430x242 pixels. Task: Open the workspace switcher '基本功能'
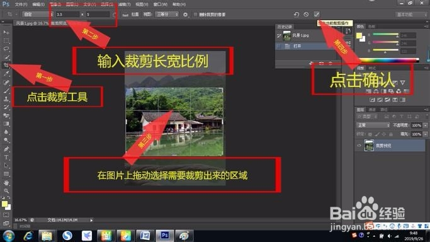410,14
